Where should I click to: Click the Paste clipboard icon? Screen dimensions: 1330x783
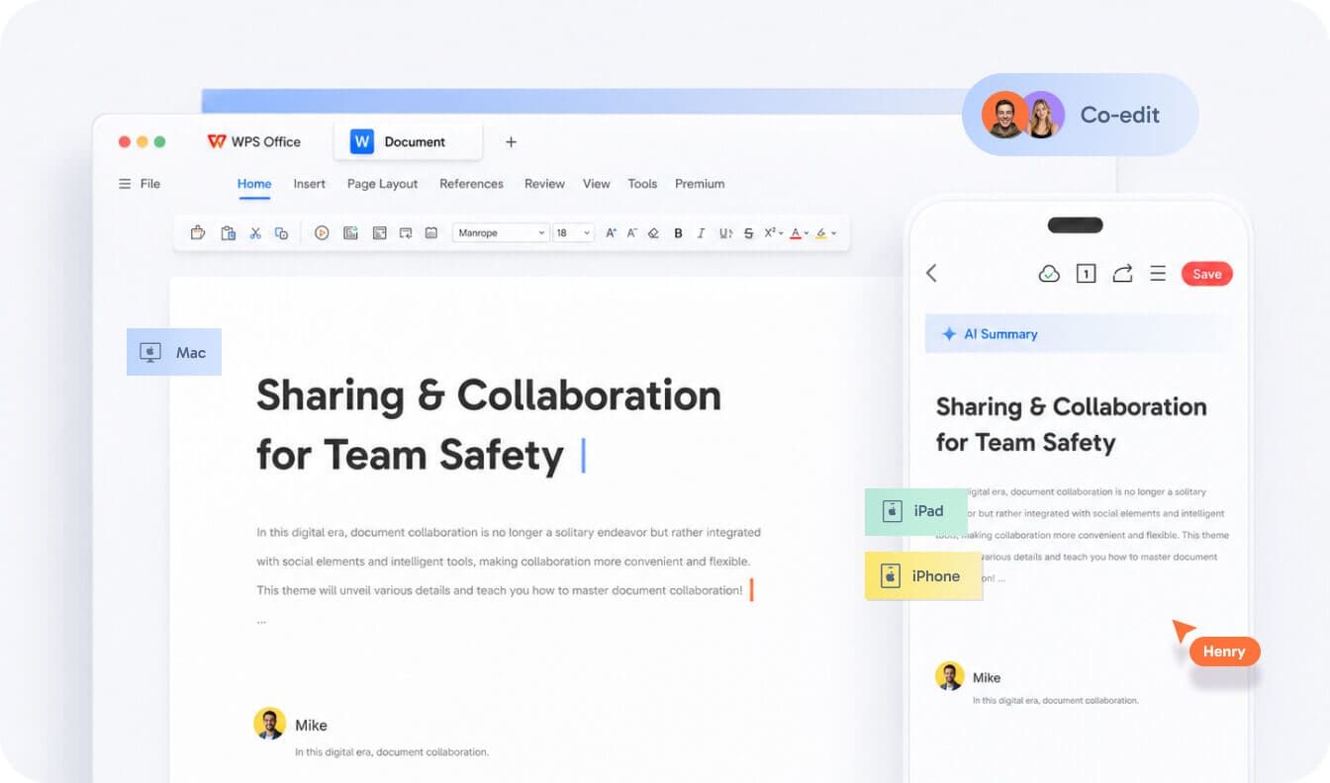click(x=228, y=233)
